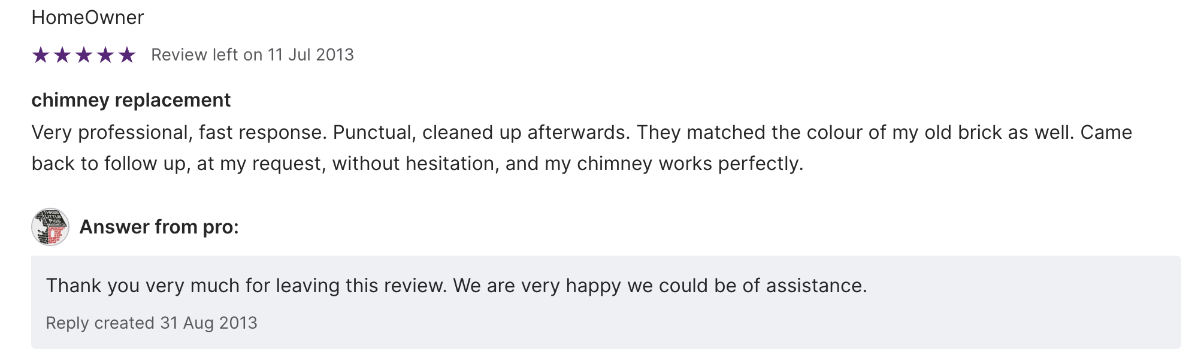Select the 'chimney replacement' review title
Image resolution: width=1204 pixels, height=358 pixels.
(131, 100)
